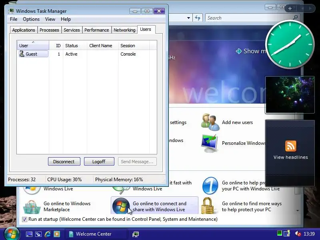Uncheck Run at startup checkbox
Screen dimensions: 320x240
(24, 219)
